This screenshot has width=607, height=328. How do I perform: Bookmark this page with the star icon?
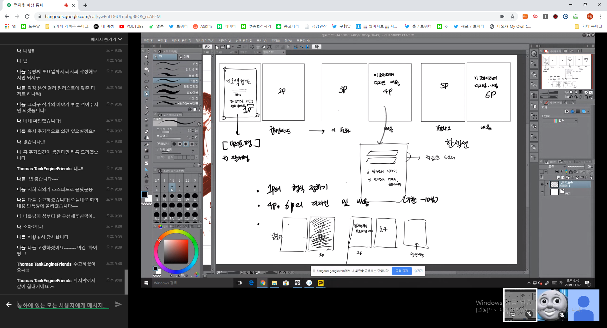[x=512, y=16]
